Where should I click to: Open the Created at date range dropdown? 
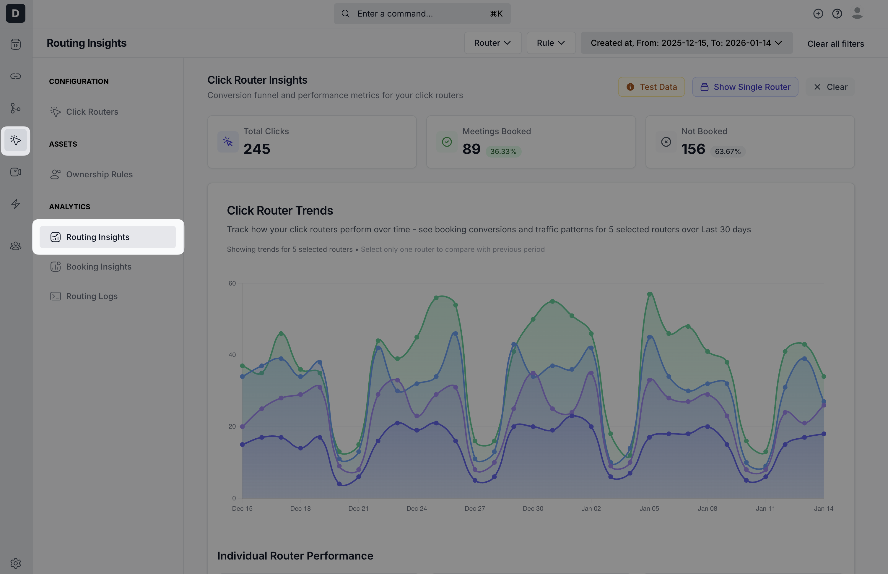coord(686,43)
